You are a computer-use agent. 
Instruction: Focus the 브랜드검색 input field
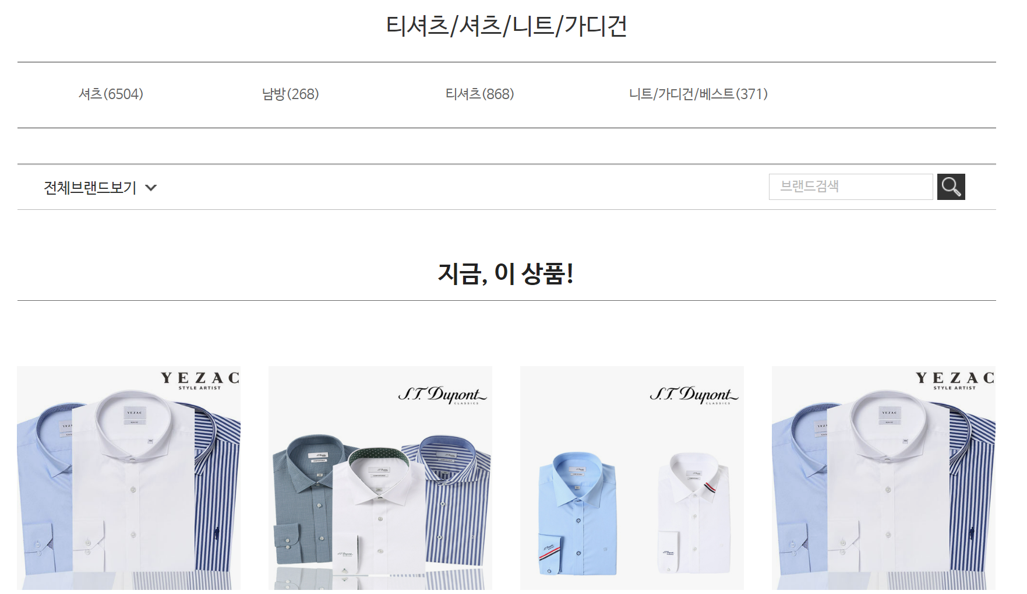coord(850,187)
